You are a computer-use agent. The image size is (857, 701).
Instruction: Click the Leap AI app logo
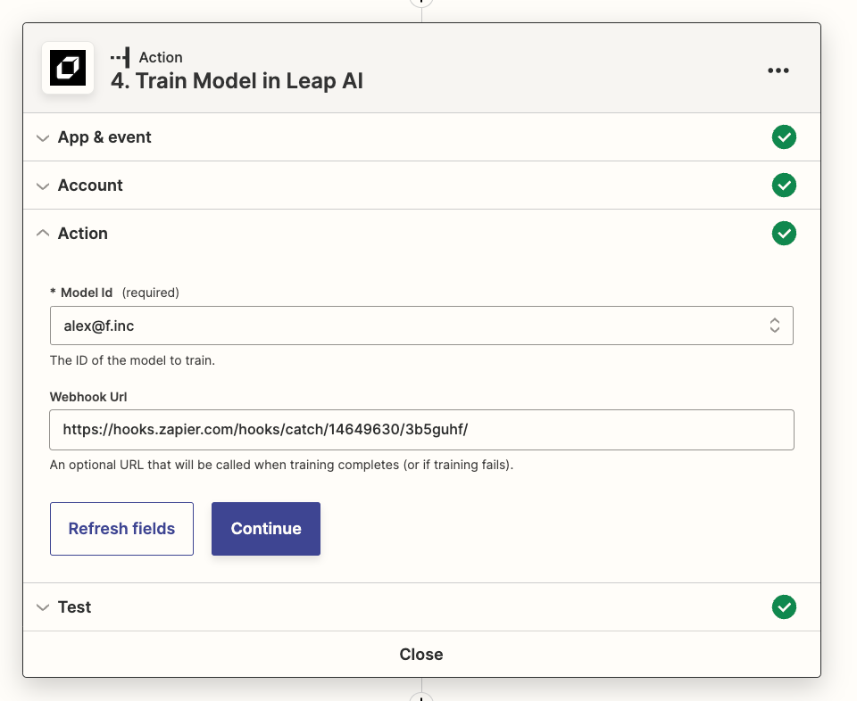(x=68, y=68)
